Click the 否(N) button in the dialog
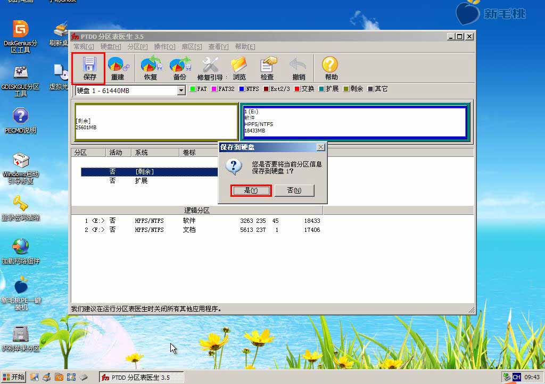Screen dimensions: 545x384 [x=294, y=190]
